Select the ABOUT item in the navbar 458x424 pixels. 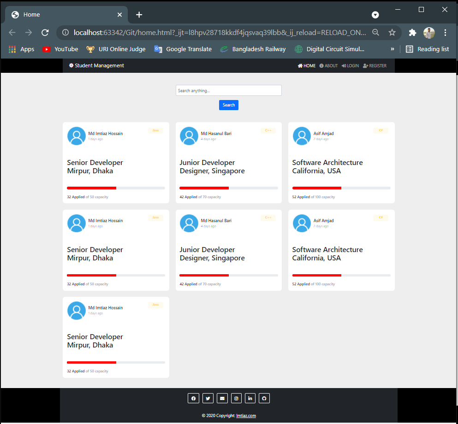pyautogui.click(x=328, y=65)
